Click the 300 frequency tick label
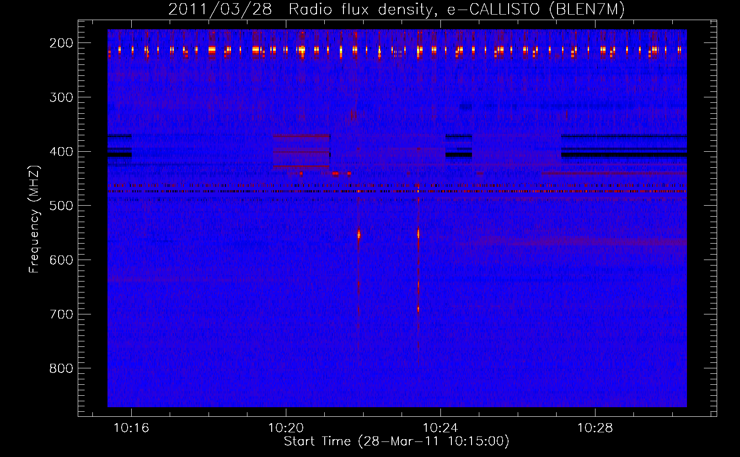This screenshot has height=457, width=740. [61, 97]
